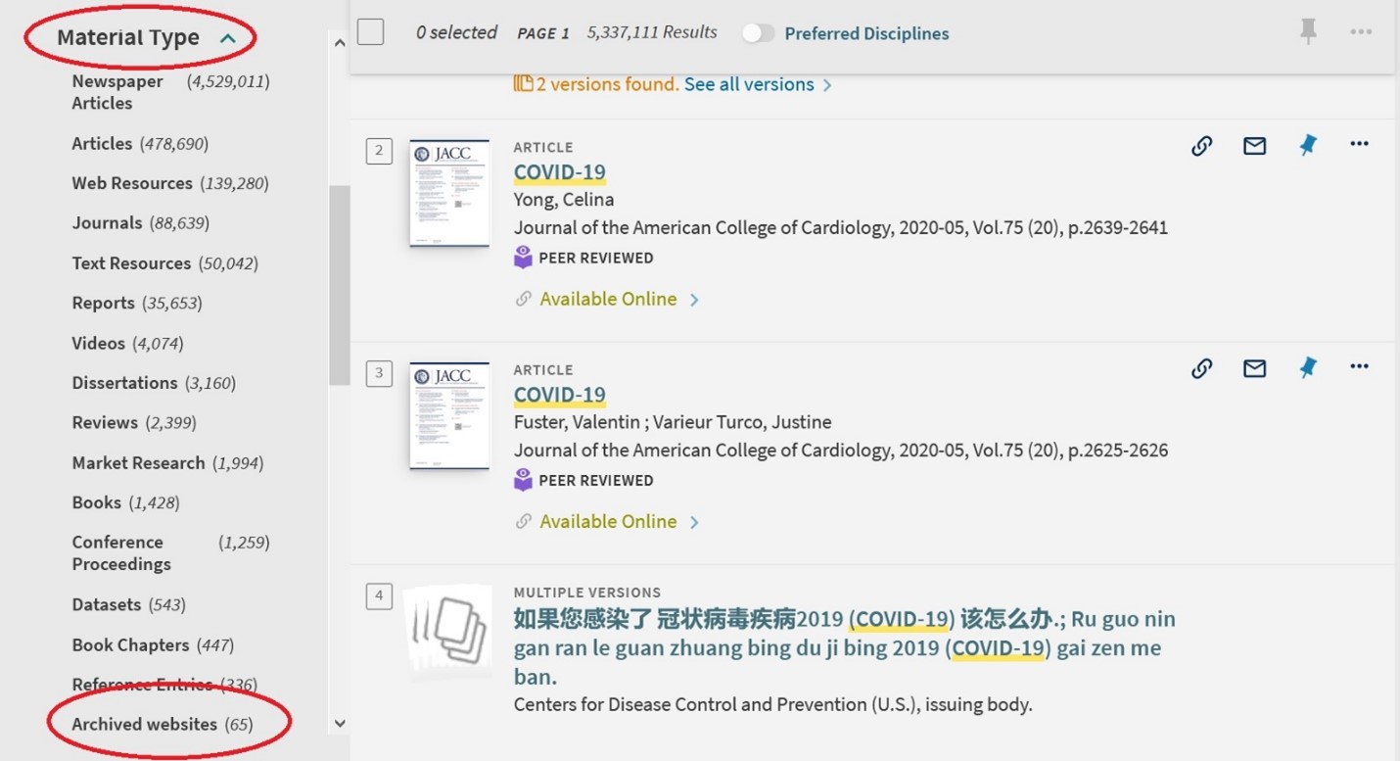Screen dimensions: 1400x761
Task: Email Yong's COVID-19 article
Action: coord(1254,144)
